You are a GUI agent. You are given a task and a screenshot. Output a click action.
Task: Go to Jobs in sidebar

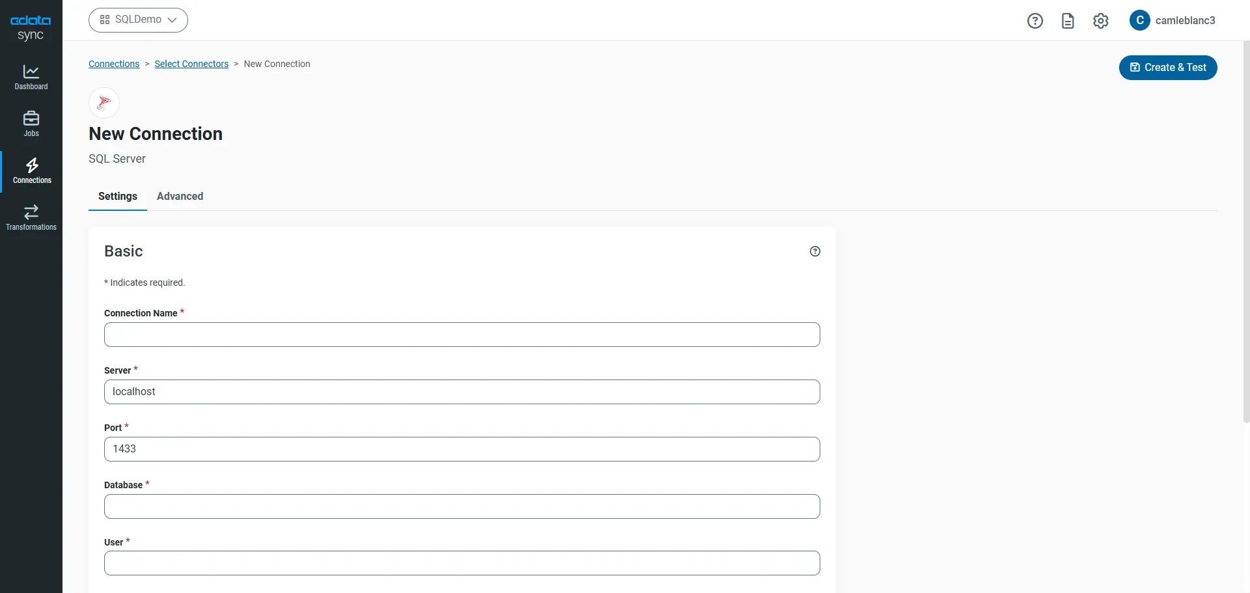point(31,124)
